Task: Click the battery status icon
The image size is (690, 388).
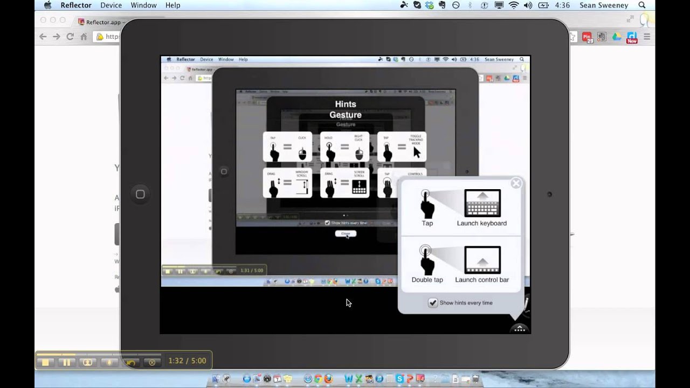Action: click(x=543, y=5)
